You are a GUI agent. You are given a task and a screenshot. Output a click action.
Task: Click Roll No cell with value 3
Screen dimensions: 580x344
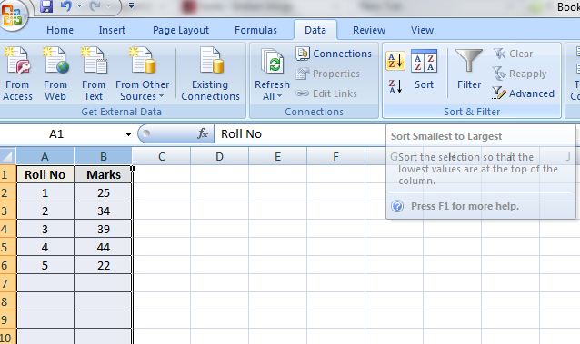45,229
